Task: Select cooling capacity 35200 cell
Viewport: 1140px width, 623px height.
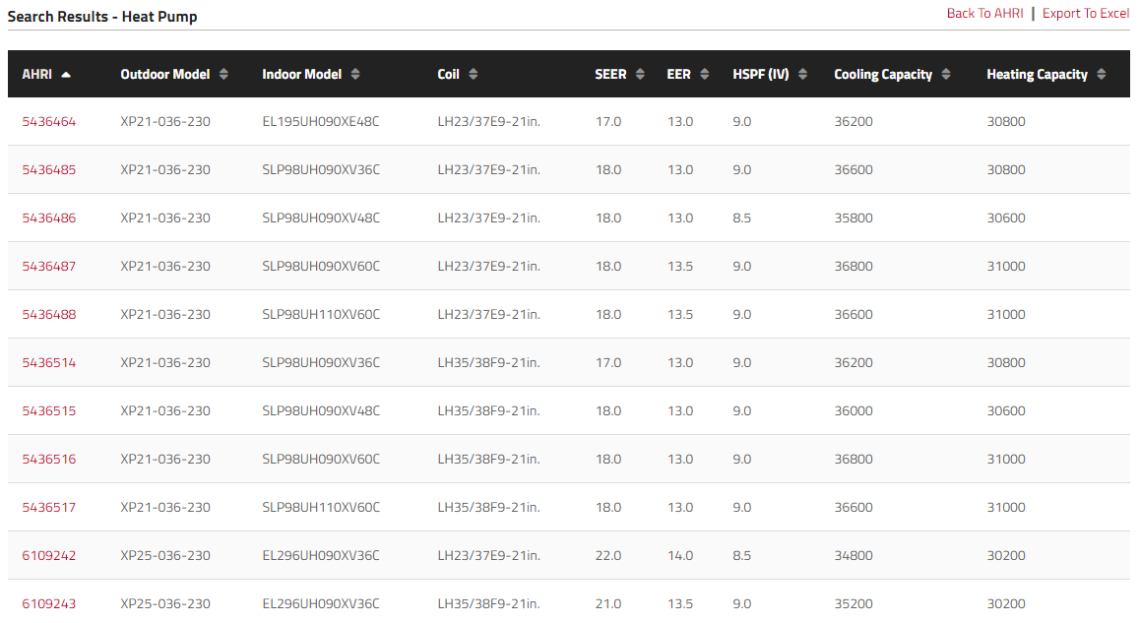Action: point(854,603)
